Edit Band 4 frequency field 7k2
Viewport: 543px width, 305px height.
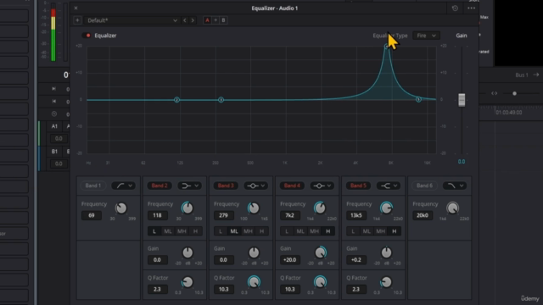(290, 215)
